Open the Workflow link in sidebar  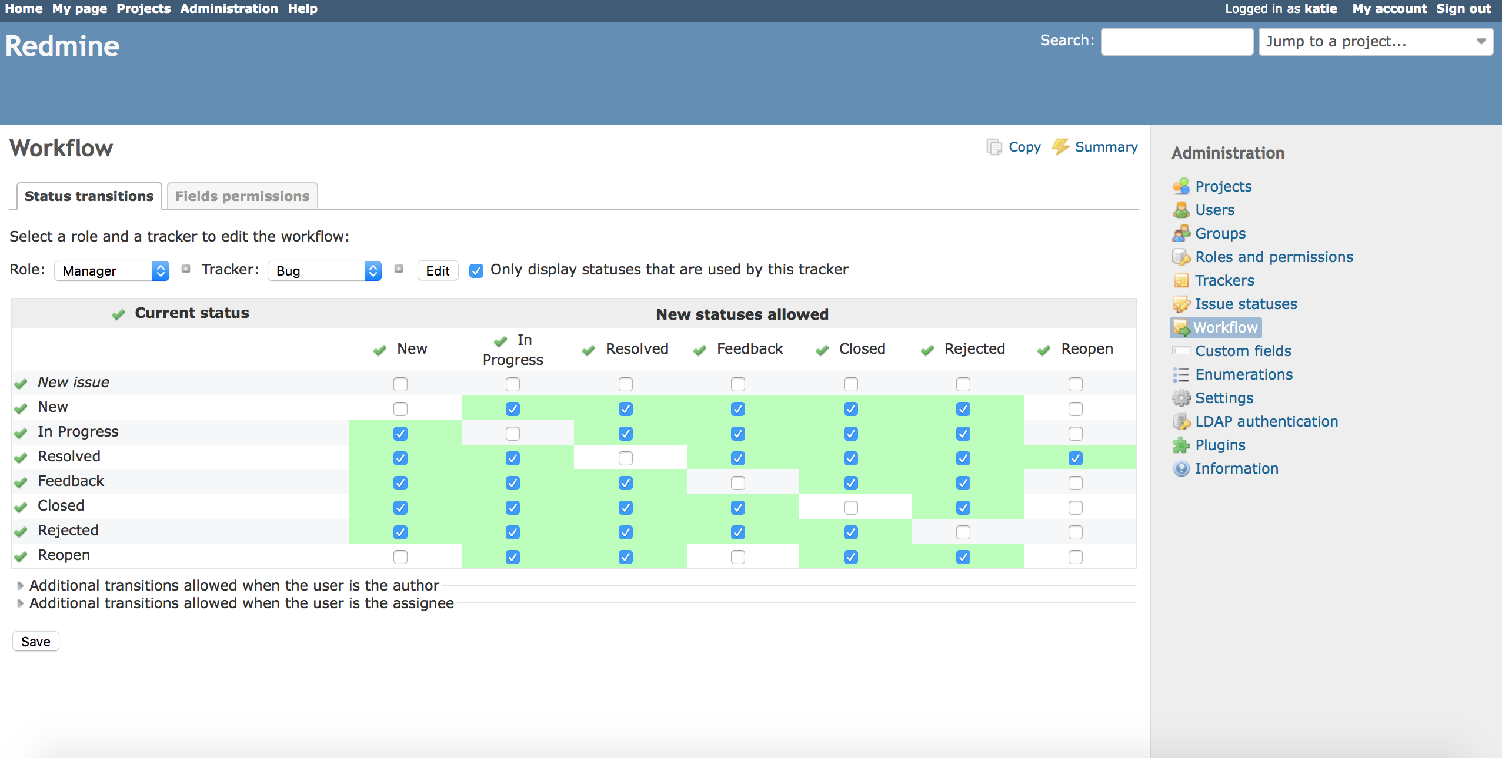(1224, 327)
